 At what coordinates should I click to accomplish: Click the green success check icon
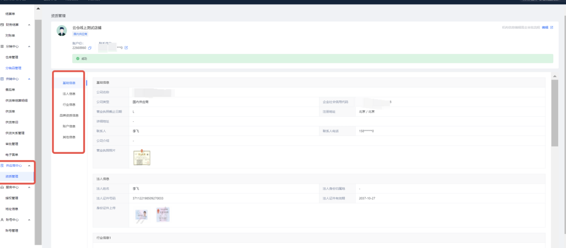click(x=78, y=59)
